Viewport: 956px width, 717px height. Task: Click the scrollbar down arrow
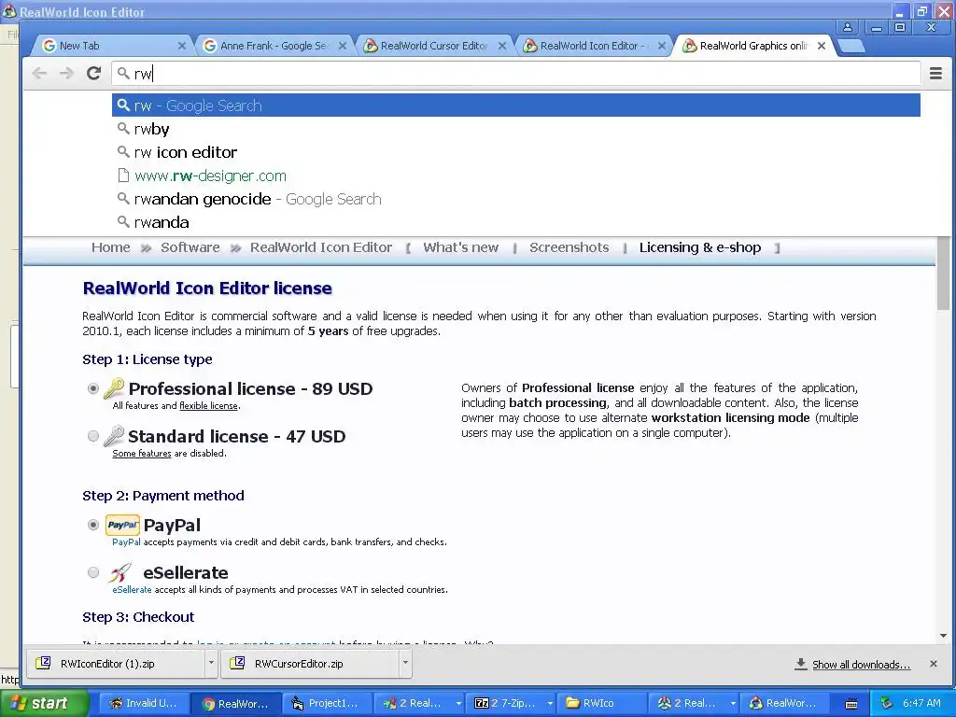tap(943, 636)
